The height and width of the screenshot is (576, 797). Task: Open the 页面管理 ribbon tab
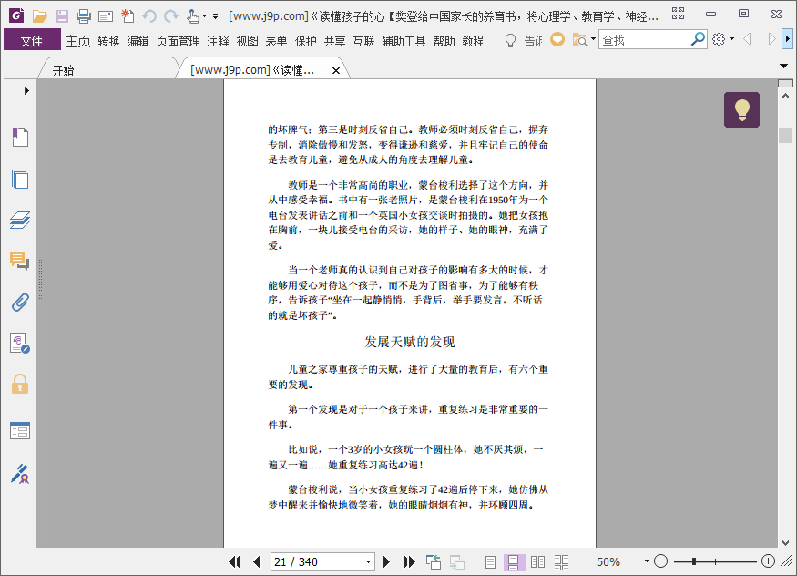point(178,41)
